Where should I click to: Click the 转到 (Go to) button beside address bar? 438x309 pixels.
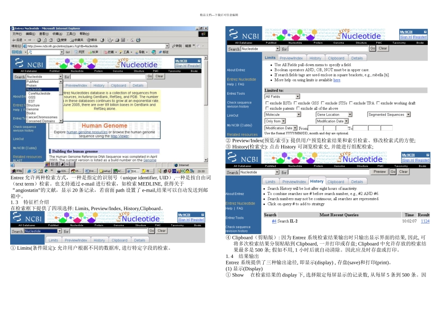(177, 46)
